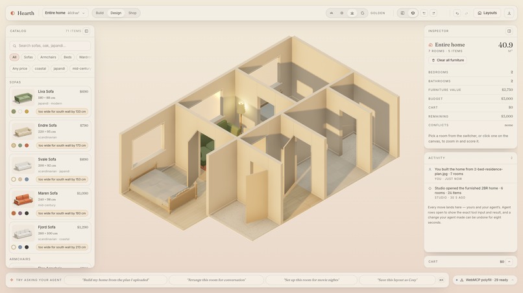Filter the catalog by Beds

coord(67,57)
